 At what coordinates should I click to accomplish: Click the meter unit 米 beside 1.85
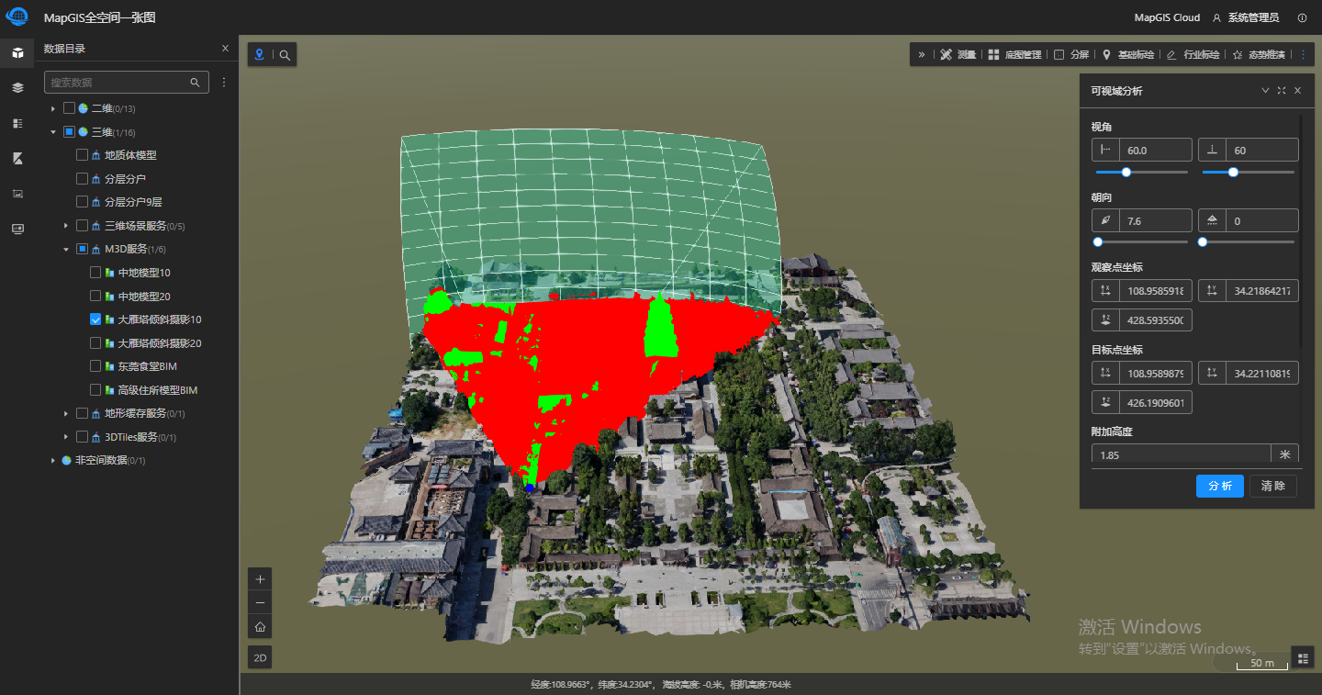pos(1284,454)
